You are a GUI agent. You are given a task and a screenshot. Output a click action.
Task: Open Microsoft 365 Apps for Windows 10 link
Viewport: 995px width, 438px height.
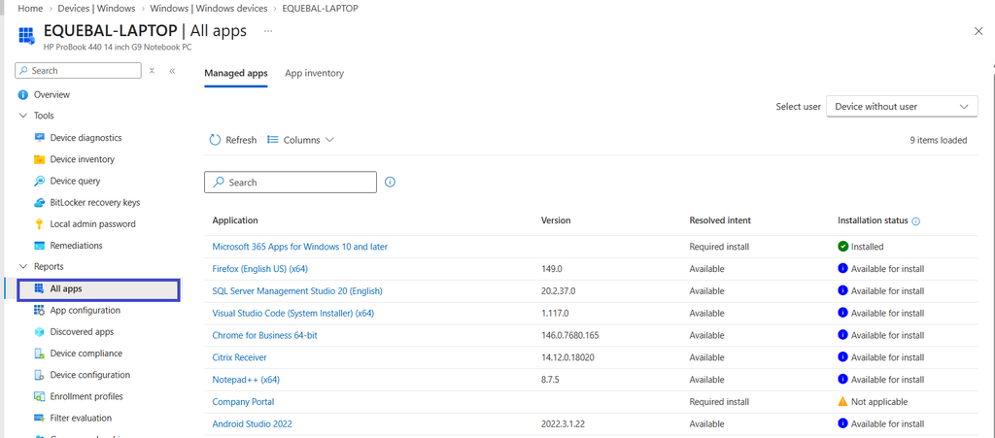coord(299,247)
